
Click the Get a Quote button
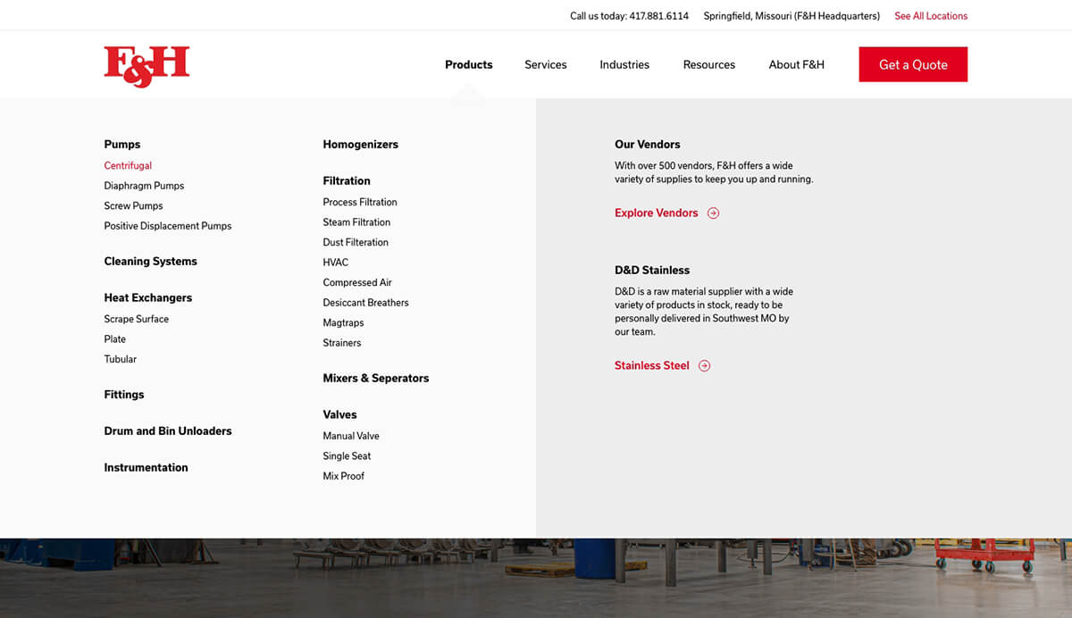pyautogui.click(x=913, y=64)
